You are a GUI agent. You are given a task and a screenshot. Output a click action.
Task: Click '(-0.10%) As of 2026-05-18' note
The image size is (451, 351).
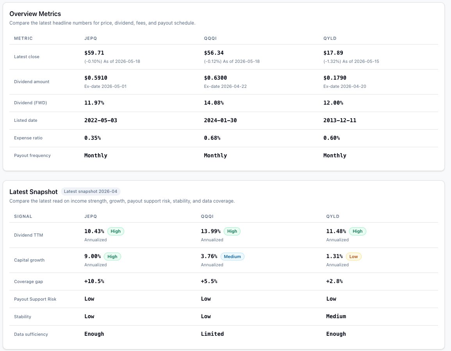[112, 61]
